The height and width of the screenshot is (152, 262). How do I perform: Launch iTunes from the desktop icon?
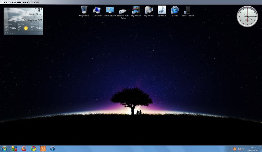coord(175,11)
